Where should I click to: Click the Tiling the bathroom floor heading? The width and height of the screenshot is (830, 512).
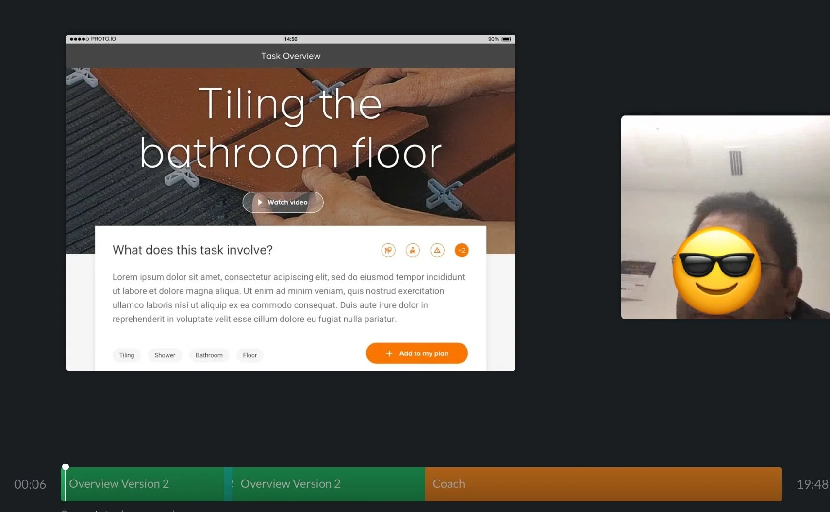click(290, 128)
